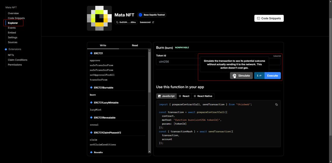Image resolution: width=332 pixels, height=163 pixels.
Task: Open Code Snippets button at top right
Action: 269,18
